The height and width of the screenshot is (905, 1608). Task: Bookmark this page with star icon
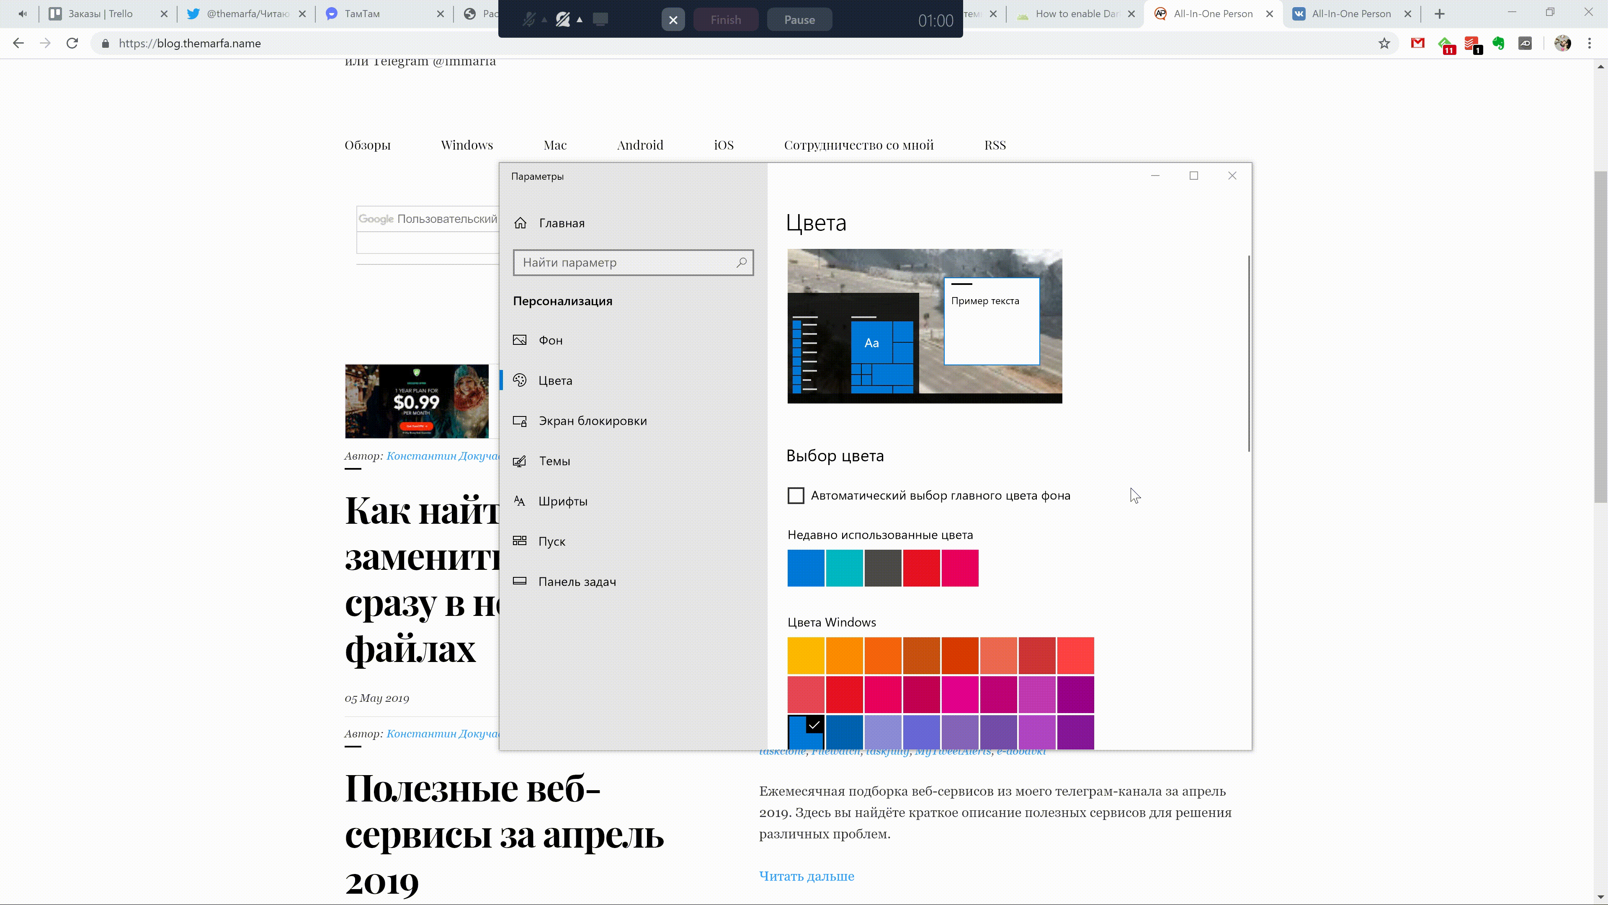click(1384, 43)
